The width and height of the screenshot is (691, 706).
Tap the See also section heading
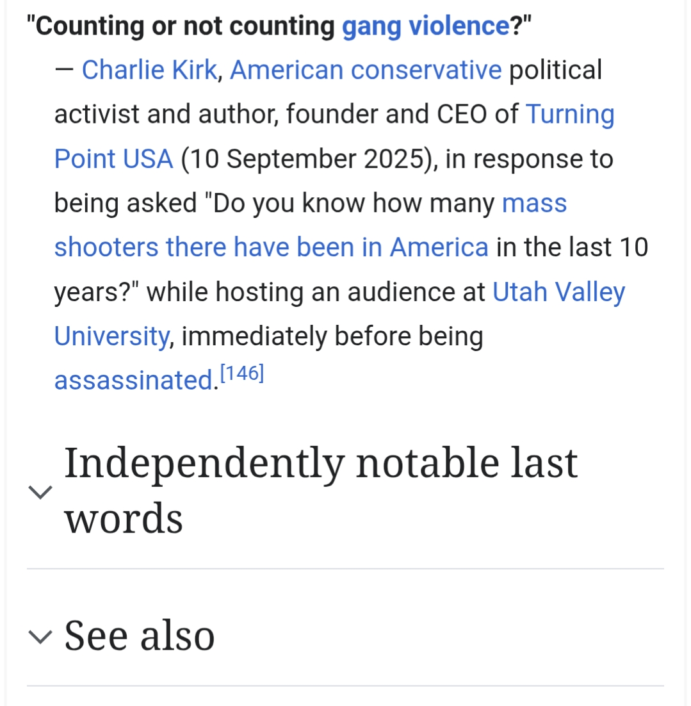140,636
